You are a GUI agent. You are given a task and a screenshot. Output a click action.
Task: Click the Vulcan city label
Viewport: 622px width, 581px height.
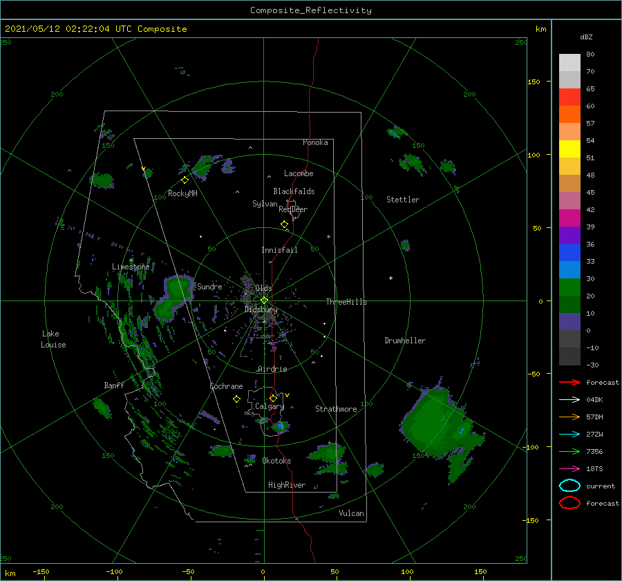tap(351, 513)
